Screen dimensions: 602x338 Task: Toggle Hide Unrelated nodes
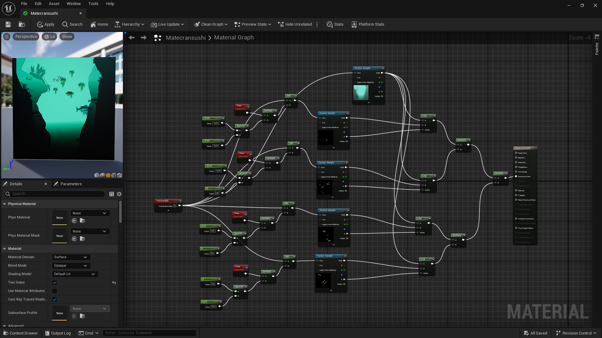(x=295, y=24)
